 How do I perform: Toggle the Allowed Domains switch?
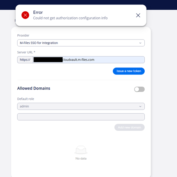[139, 89]
